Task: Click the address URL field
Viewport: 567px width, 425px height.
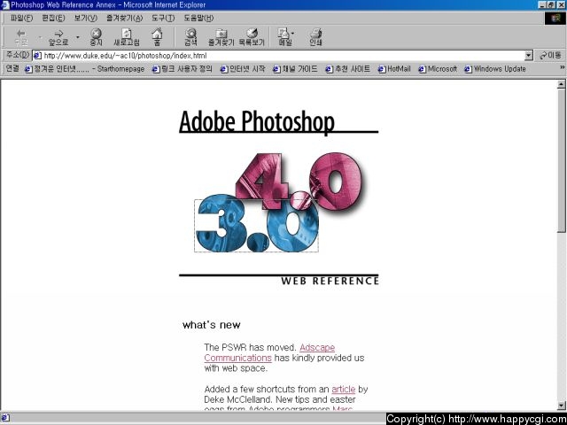Action: pyautogui.click(x=283, y=56)
